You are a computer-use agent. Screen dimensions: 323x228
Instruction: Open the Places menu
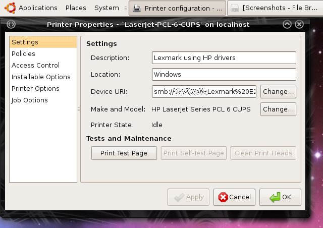point(76,8)
